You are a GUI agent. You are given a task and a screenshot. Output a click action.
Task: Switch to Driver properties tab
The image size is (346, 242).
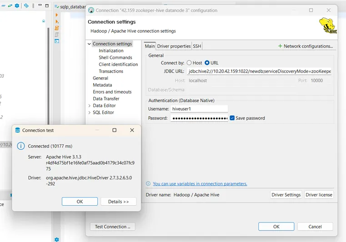(x=174, y=46)
